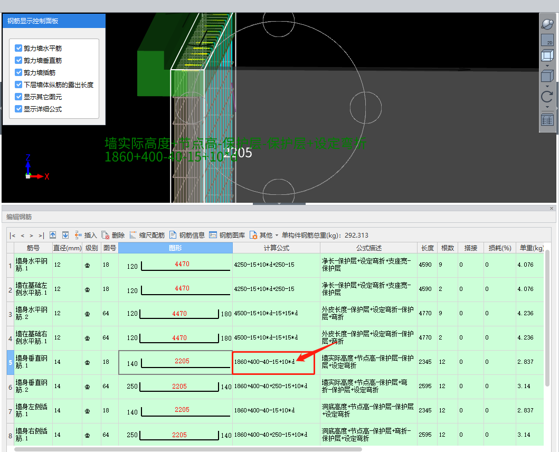Move the row down with down-arrow icon
The width and height of the screenshot is (559, 452).
click(x=65, y=235)
